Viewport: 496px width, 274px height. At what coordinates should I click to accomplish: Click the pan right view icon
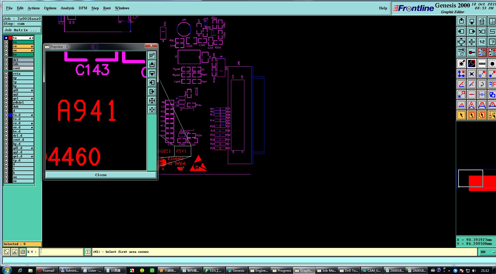472,32
